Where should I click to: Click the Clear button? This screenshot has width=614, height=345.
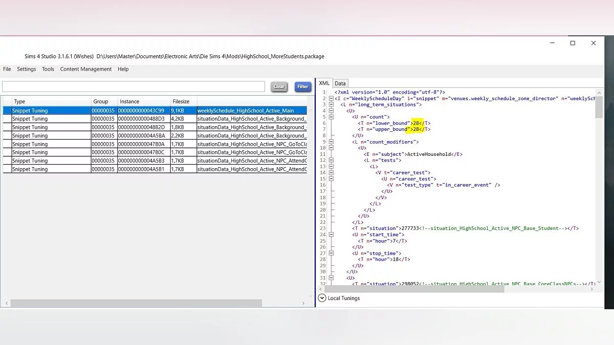click(x=279, y=86)
